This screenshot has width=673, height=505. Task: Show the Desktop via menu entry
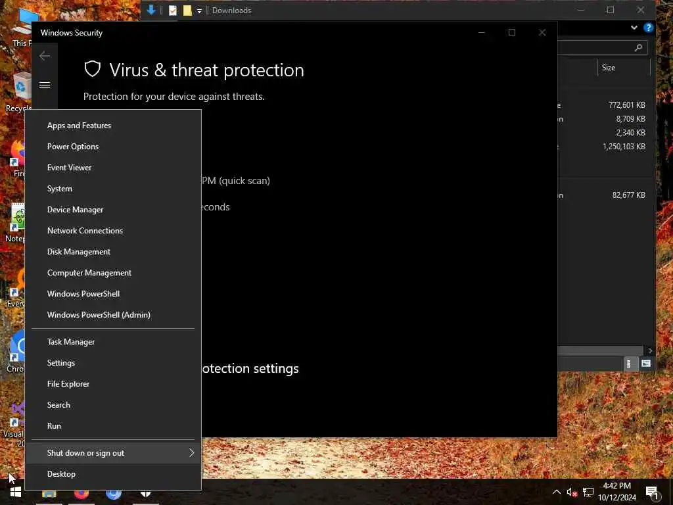pyautogui.click(x=113, y=474)
